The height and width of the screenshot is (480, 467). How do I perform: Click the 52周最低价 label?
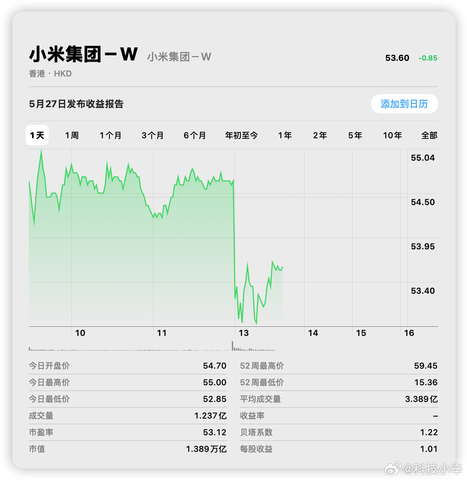(262, 382)
